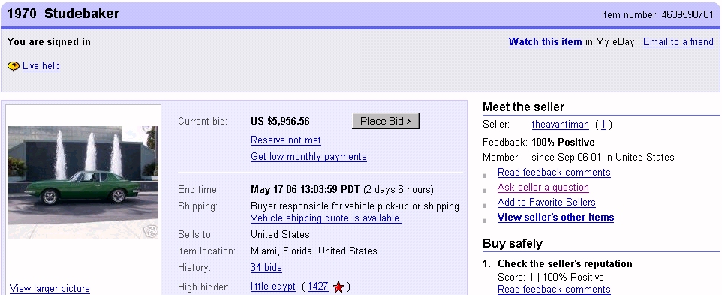The image size is (722, 295).
Task: Open the Live help link
Action: [41, 66]
